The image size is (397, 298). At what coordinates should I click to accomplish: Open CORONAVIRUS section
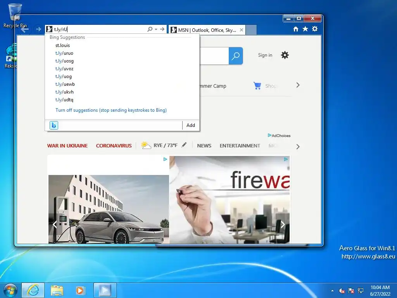click(x=114, y=146)
